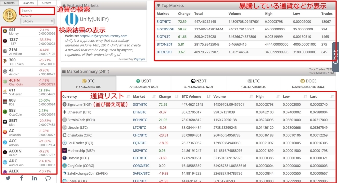Click the Signatum coin icon in list
339x183 pixels.
(64, 104)
